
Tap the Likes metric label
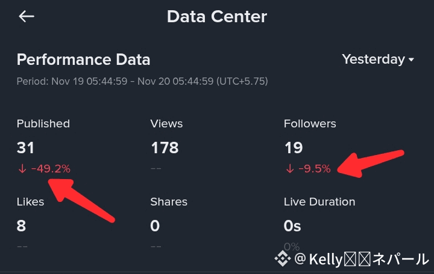tap(30, 202)
